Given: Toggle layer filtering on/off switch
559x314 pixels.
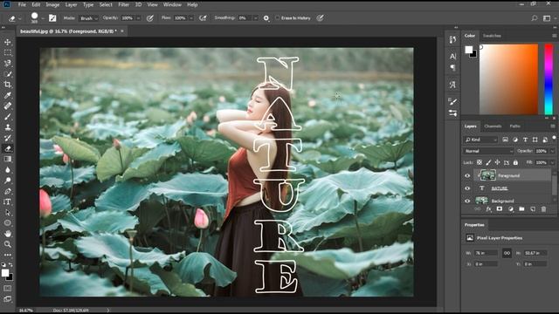Looking at the screenshot, I should click(554, 139).
